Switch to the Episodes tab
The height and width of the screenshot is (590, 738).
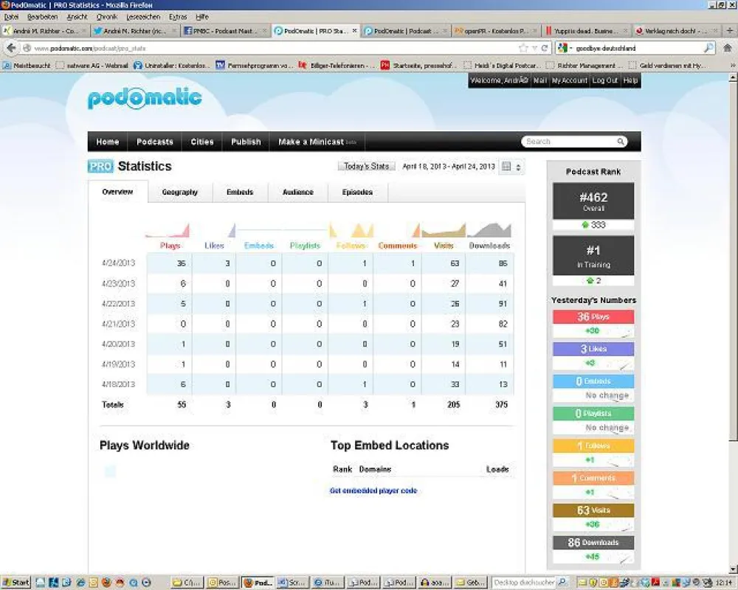coord(357,192)
